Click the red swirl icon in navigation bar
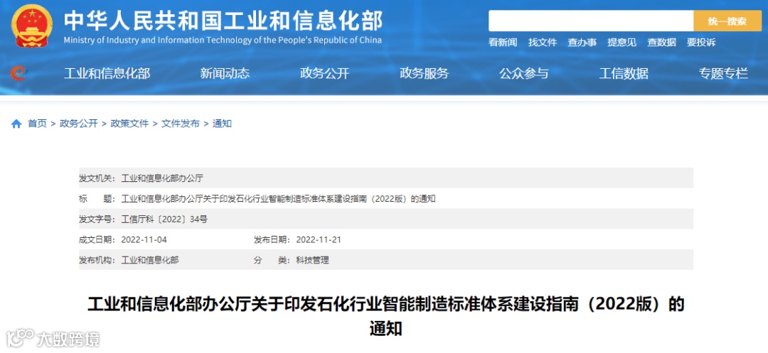 [18, 74]
